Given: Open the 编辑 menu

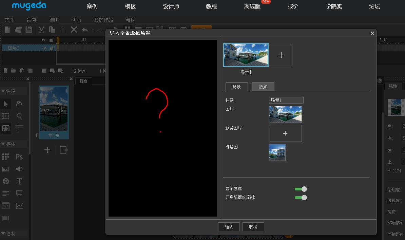Looking at the screenshot, I should click(x=32, y=20).
